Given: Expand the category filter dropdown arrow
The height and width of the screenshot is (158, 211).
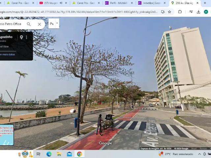Looking at the screenshot, I should [57, 23].
